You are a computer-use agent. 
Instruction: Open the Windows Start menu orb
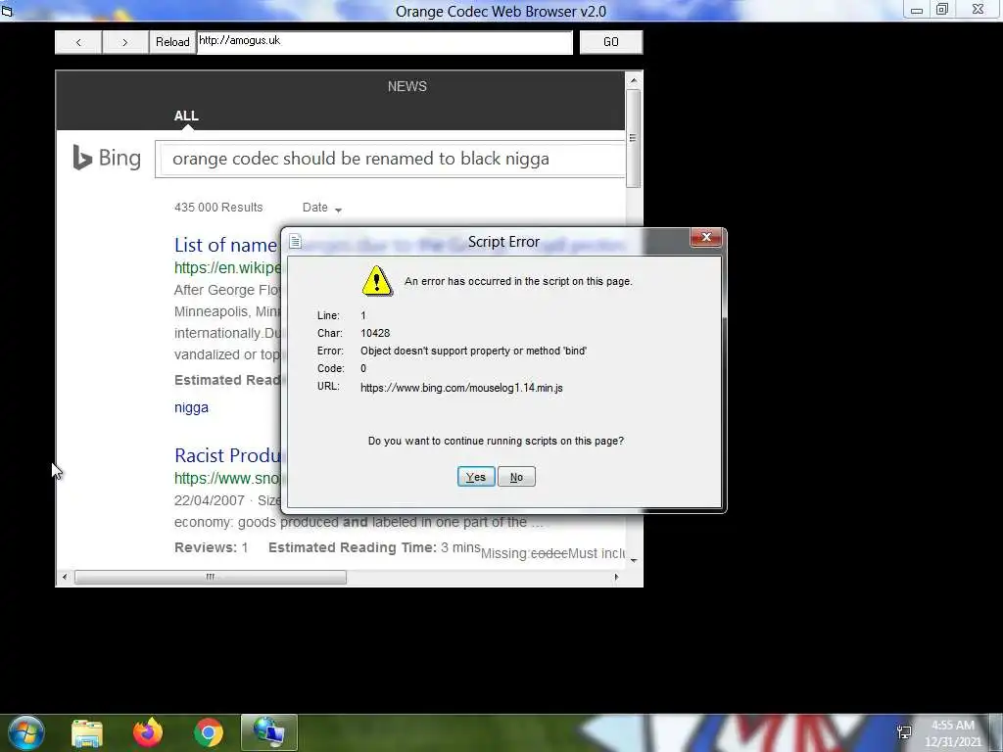click(26, 732)
